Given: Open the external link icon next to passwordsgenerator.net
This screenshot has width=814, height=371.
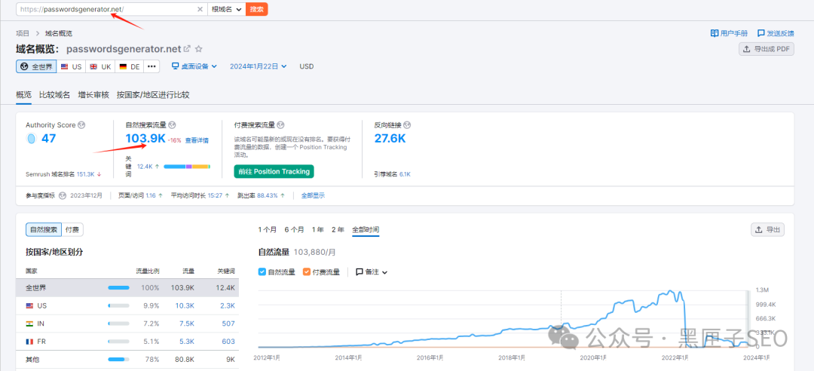Looking at the screenshot, I should click(x=187, y=49).
